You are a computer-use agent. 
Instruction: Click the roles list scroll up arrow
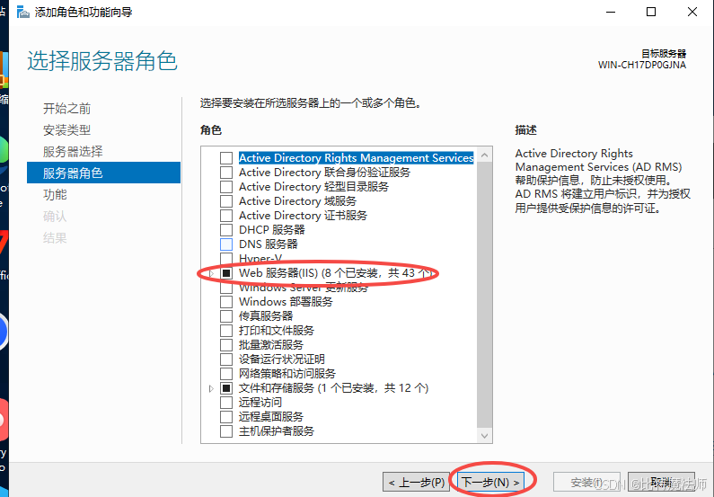[x=484, y=155]
